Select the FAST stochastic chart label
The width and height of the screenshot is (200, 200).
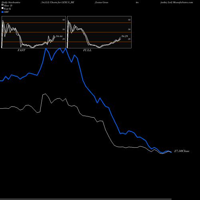pyautogui.click(x=22, y=50)
